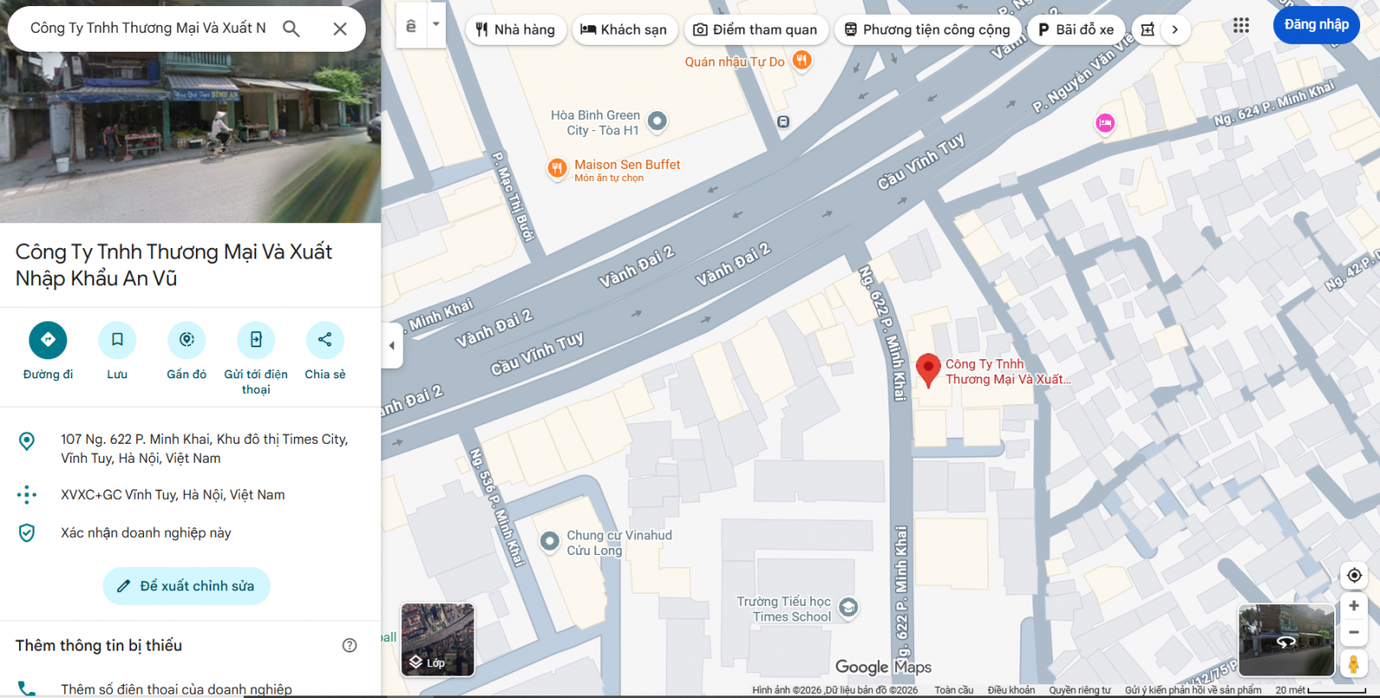Click the 20 mét map scale
The width and height of the screenshot is (1380, 698).
[x=1320, y=690]
